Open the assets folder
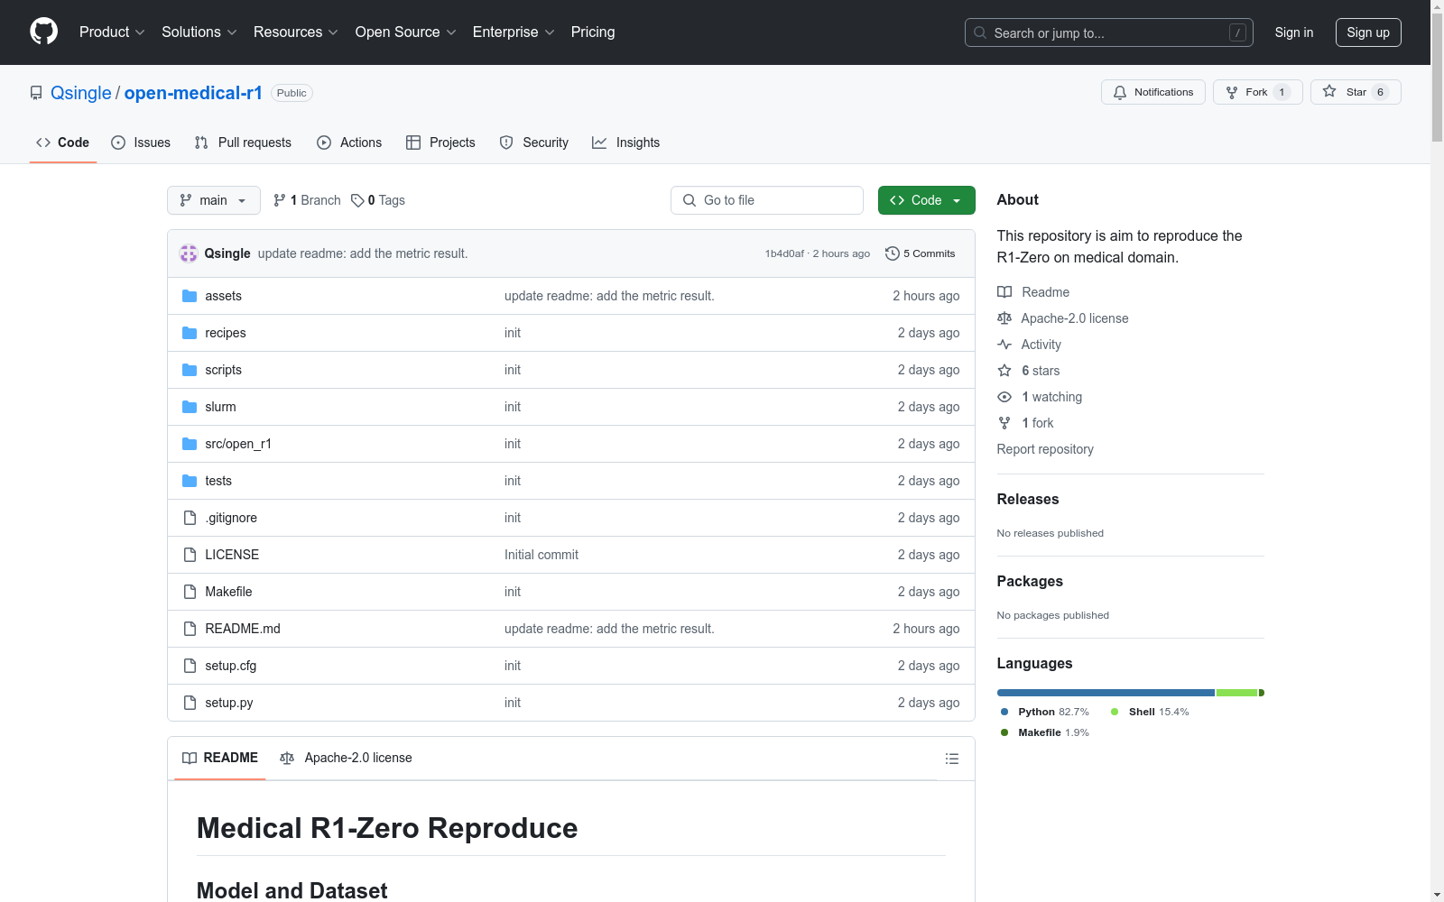This screenshot has width=1444, height=902. (x=223, y=296)
